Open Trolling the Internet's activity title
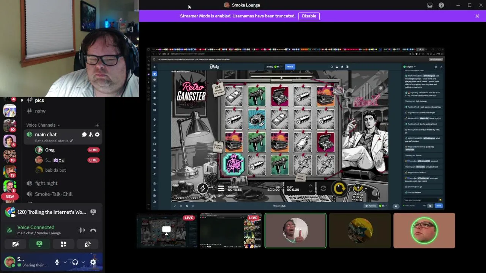The width and height of the screenshot is (486, 273). pos(52,212)
